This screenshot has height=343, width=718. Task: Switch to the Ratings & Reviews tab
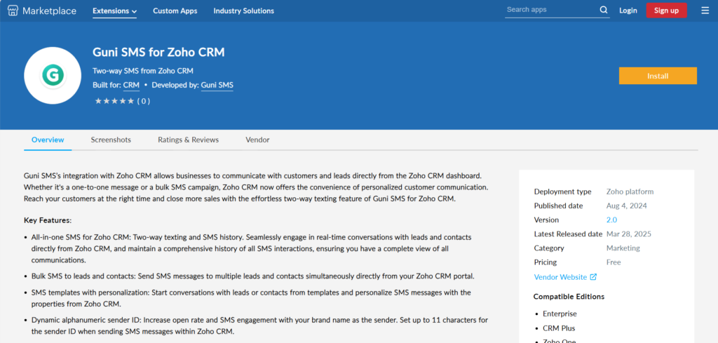[x=188, y=140]
